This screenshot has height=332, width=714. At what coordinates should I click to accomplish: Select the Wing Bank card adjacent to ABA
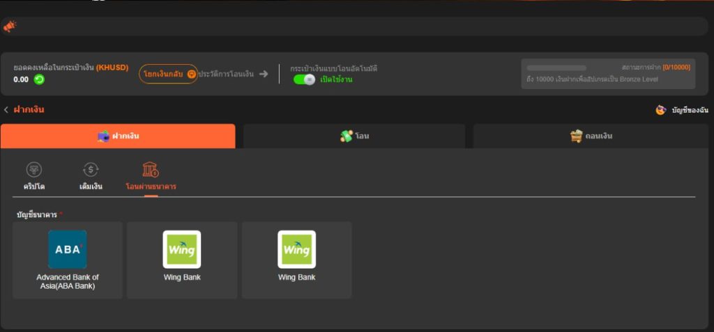click(182, 249)
